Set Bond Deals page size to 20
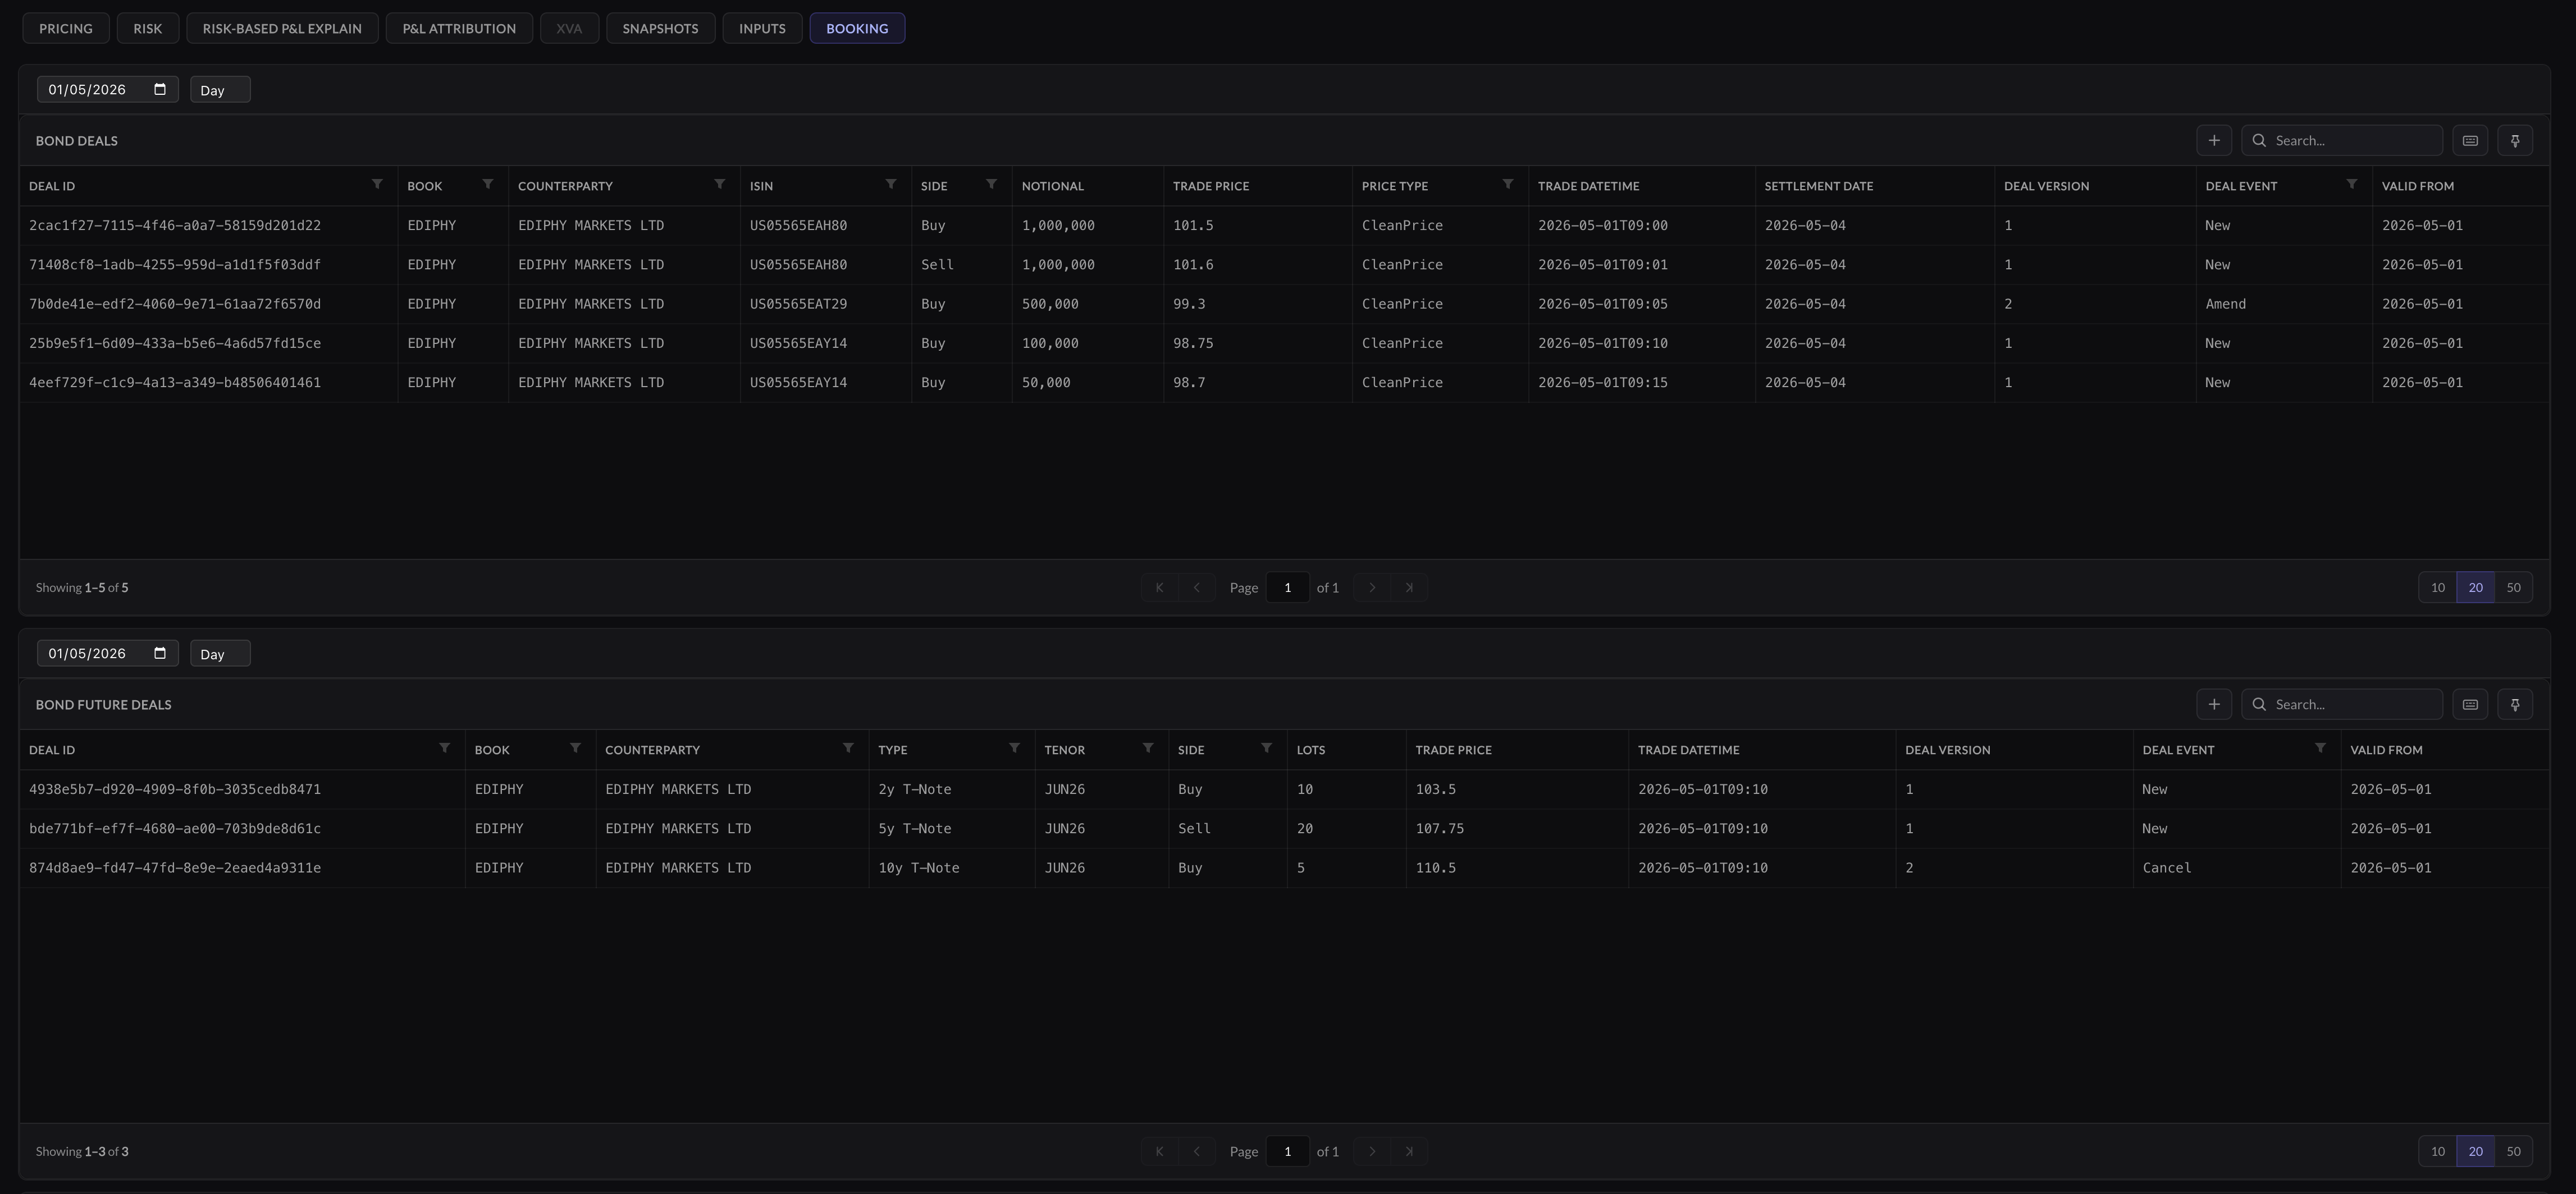The width and height of the screenshot is (2576, 1194). coord(2476,587)
